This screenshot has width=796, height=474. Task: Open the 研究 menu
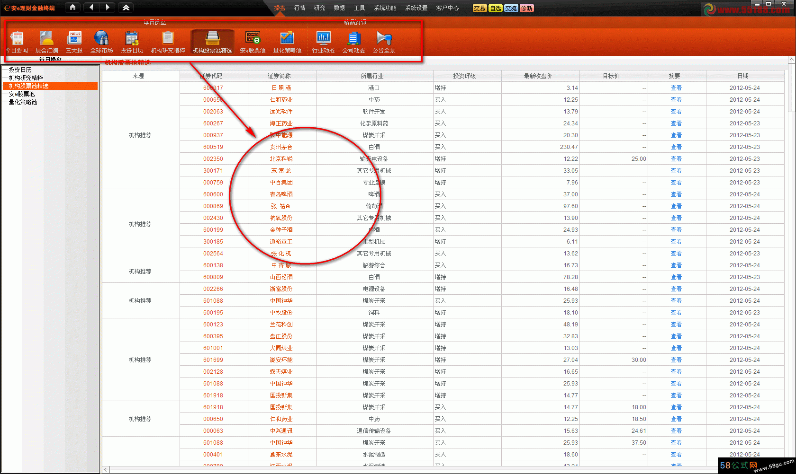click(319, 8)
